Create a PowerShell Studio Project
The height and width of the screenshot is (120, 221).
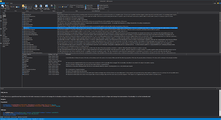pos(47,7)
